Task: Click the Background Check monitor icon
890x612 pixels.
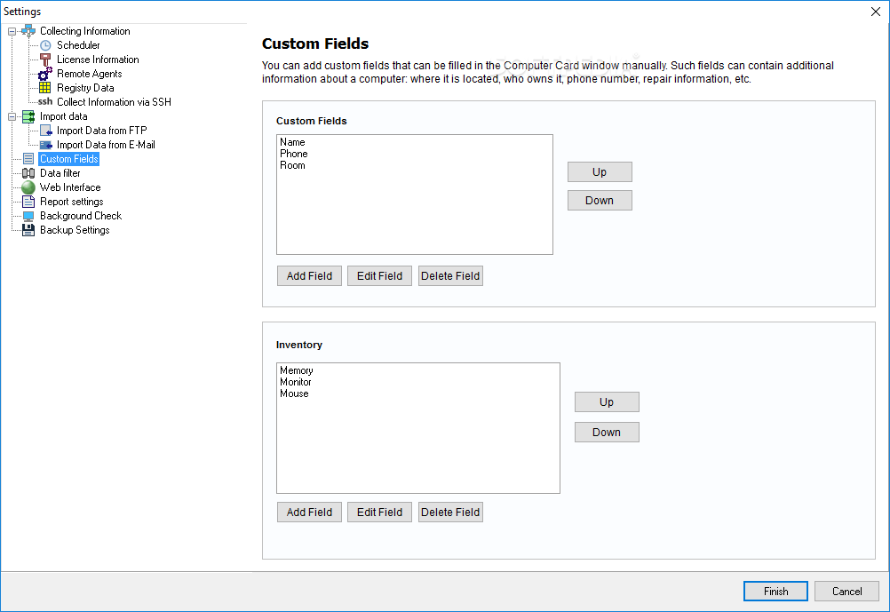Action: [28, 216]
